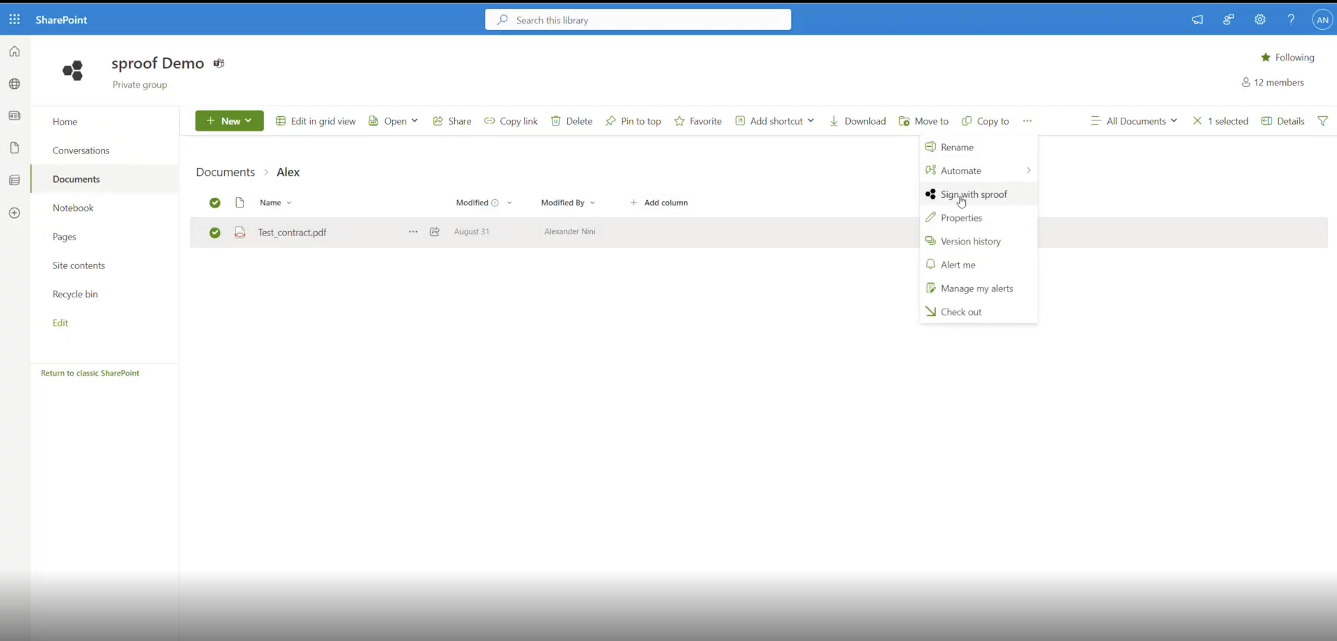Click the megaphone feedback icon in header
This screenshot has height=641, width=1337.
[1197, 20]
